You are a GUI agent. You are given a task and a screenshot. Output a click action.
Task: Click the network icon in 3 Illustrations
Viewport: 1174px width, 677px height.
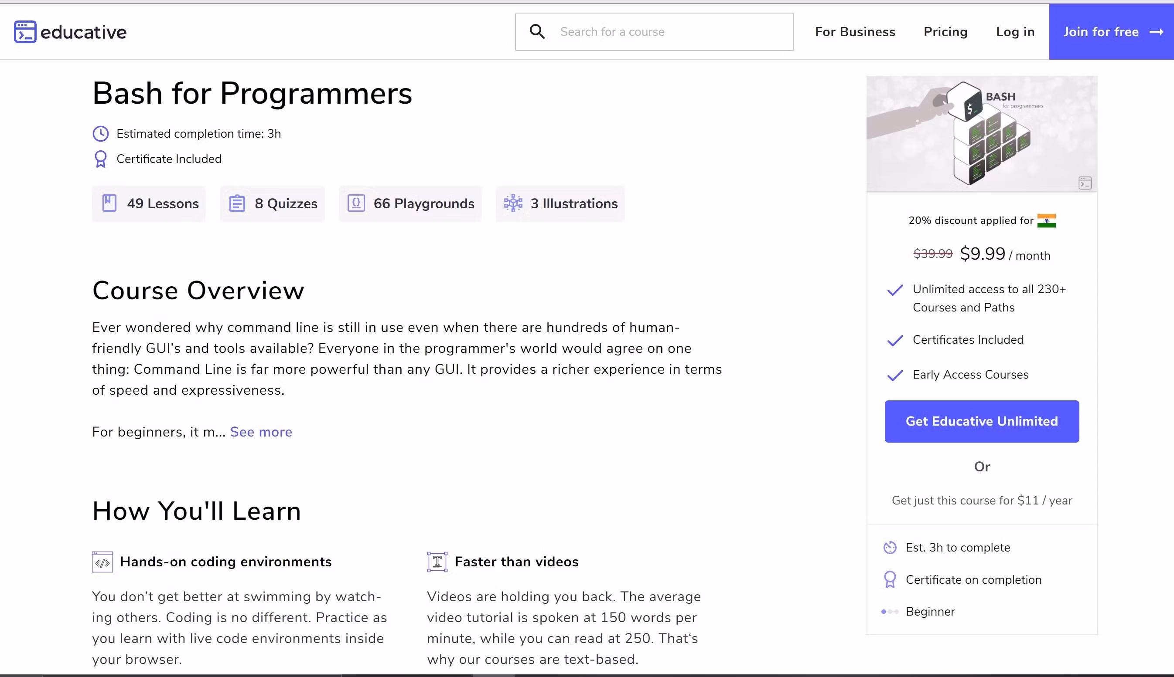point(513,203)
